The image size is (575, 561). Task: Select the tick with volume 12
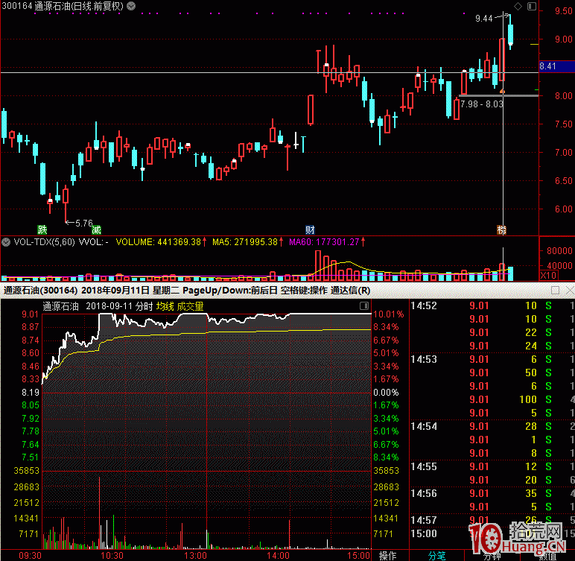[x=492, y=466]
